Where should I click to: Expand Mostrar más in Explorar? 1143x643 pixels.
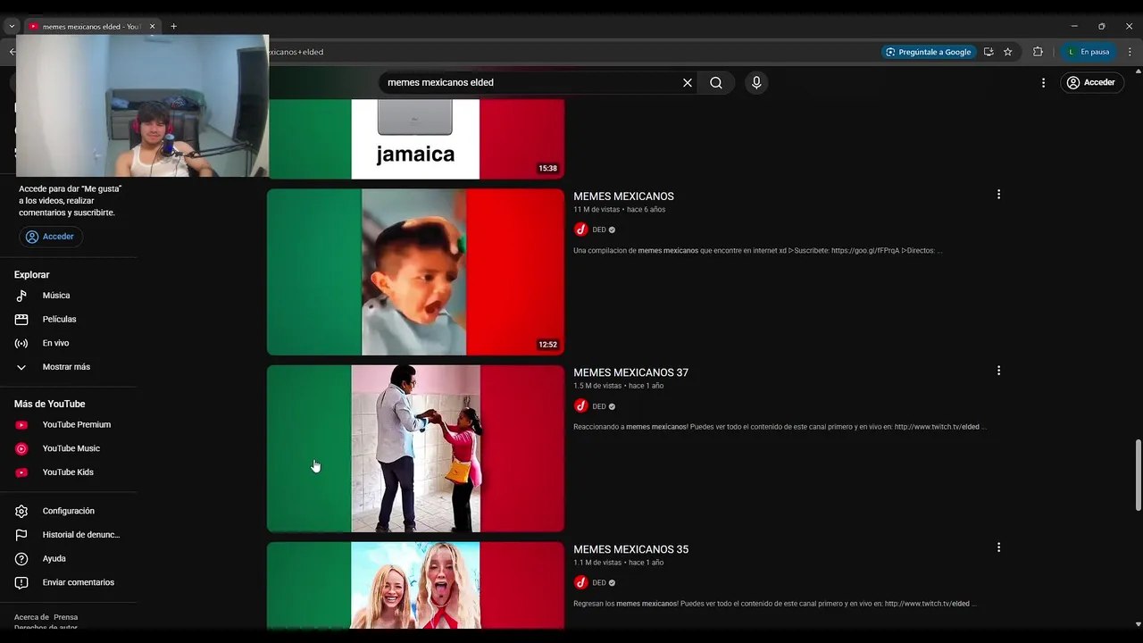pyautogui.click(x=68, y=367)
